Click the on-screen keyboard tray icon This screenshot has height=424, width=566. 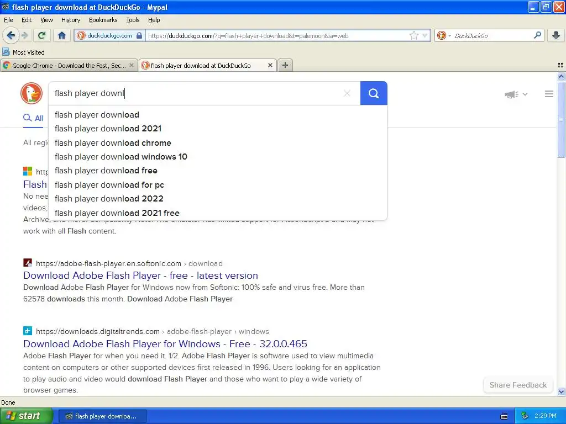click(504, 416)
